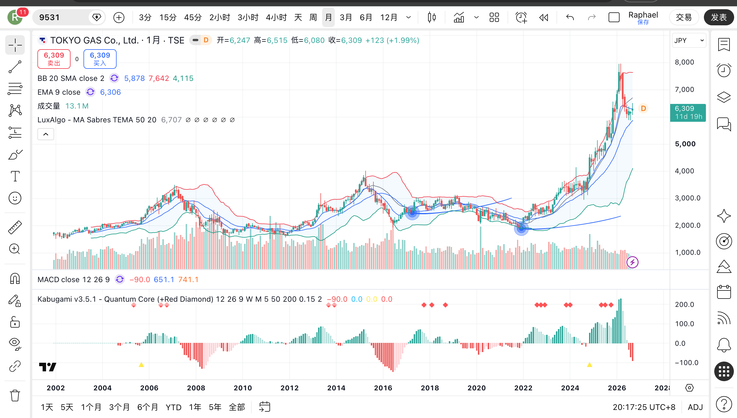Screen dimensions: 737x418
Task: Switch to 3分 timeframe
Action: [x=145, y=17]
